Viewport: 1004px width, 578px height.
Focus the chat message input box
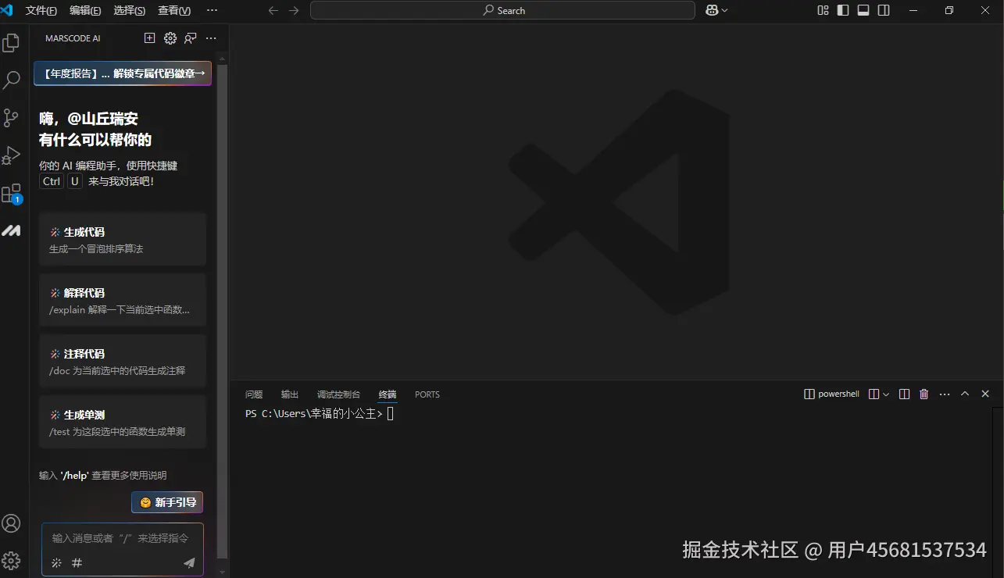pyautogui.click(x=123, y=538)
